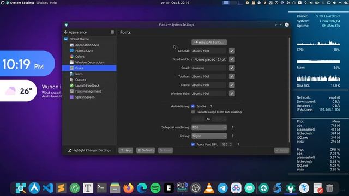Click the System Settings wrench dock icon
The width and height of the screenshot is (349, 196).
[x=291, y=188]
